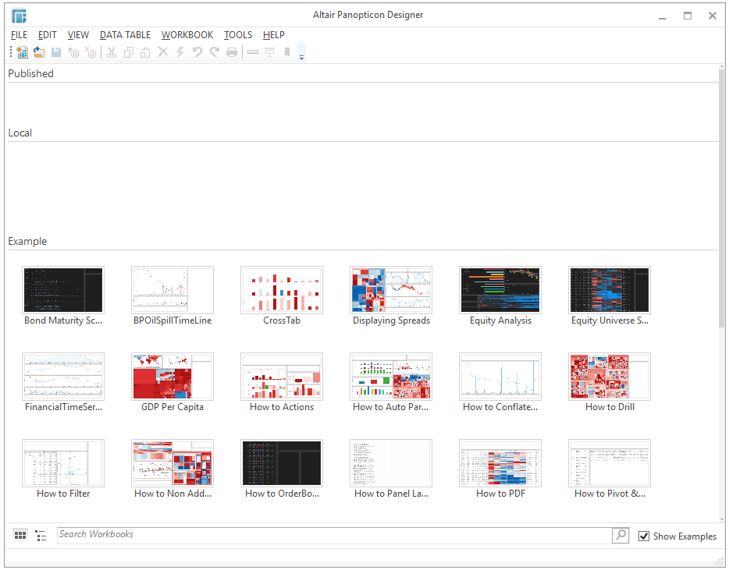Click the Save disk icon in toolbar
The width and height of the screenshot is (729, 570).
click(56, 52)
